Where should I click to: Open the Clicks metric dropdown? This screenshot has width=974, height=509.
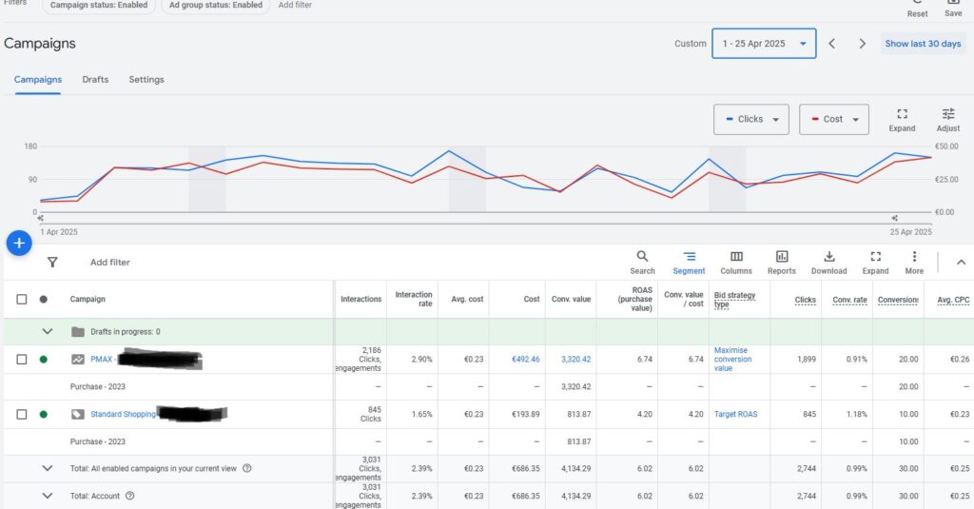[751, 119]
